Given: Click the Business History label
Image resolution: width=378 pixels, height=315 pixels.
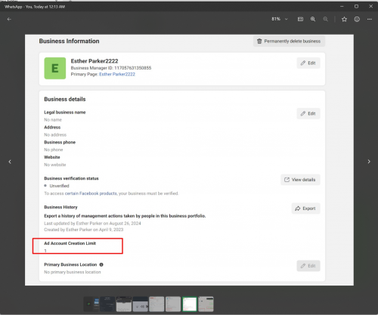Looking at the screenshot, I should click(x=60, y=207).
